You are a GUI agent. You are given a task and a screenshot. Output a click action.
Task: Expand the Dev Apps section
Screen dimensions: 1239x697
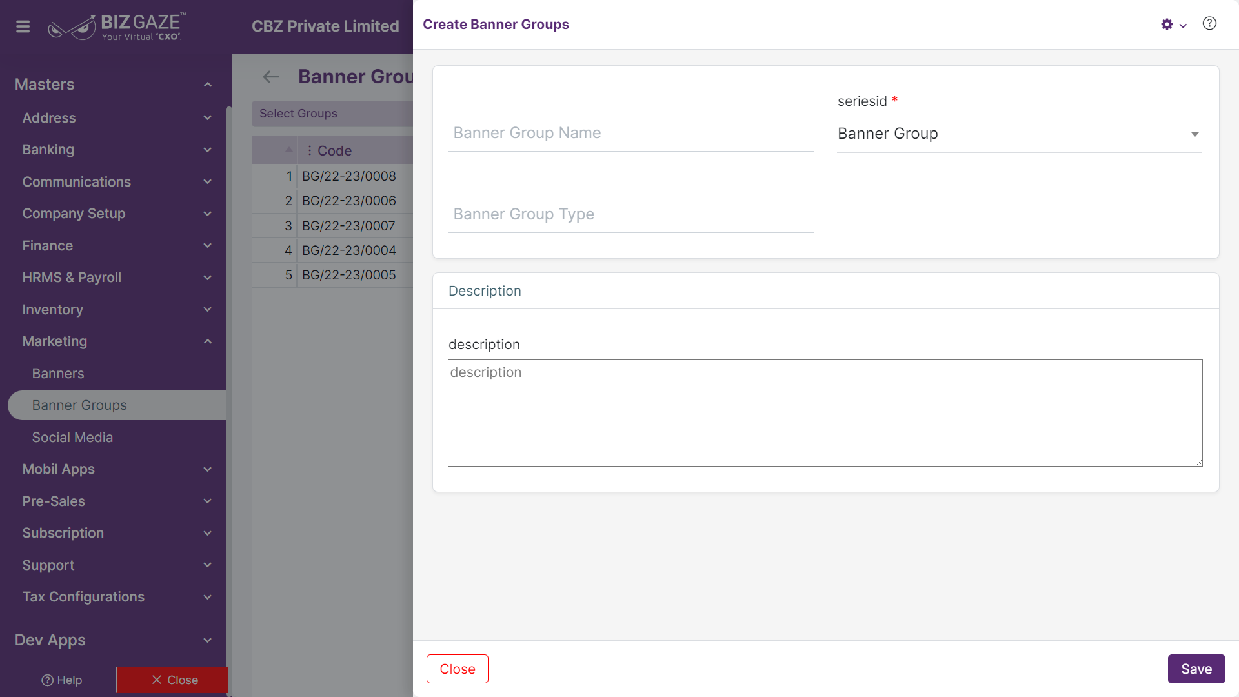[x=114, y=640]
